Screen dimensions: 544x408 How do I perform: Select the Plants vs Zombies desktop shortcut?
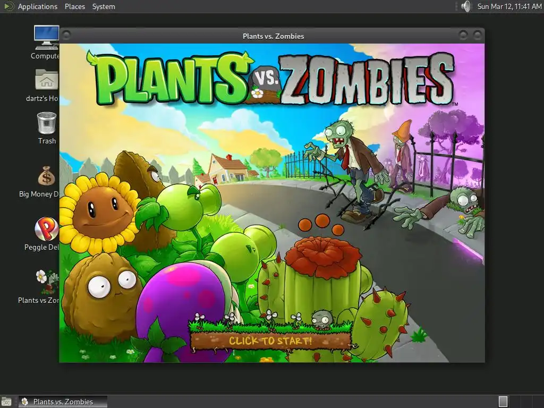47,282
